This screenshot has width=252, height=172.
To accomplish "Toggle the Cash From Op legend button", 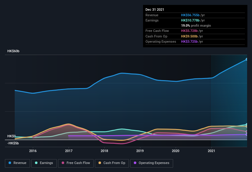I will 112,163.
